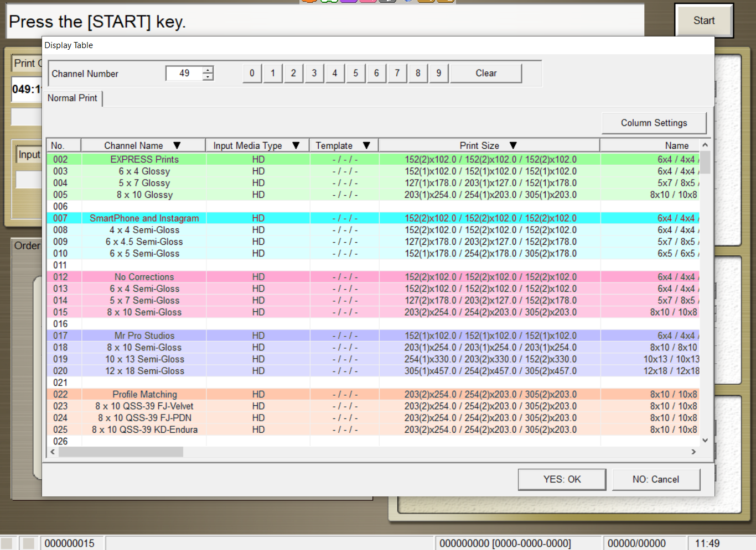Select channel 8 x 10 Glossy
This screenshot has height=550, width=756.
(374, 195)
